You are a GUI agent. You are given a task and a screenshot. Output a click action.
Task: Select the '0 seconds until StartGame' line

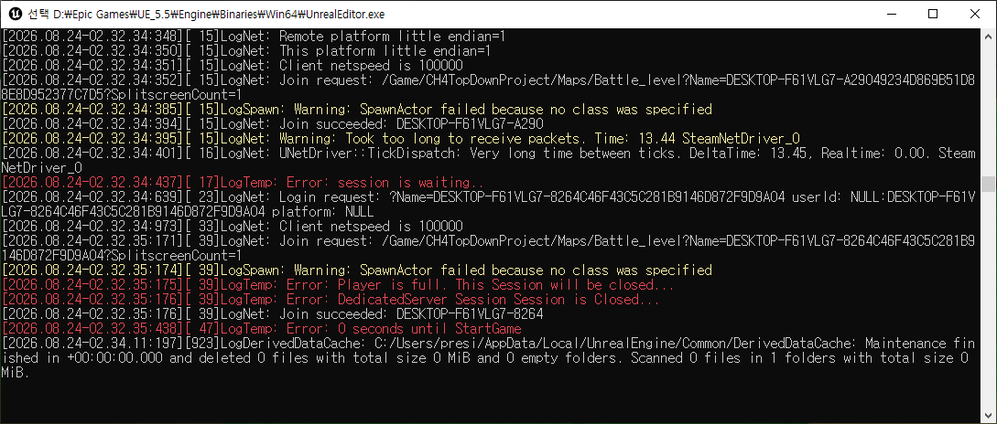[261, 328]
